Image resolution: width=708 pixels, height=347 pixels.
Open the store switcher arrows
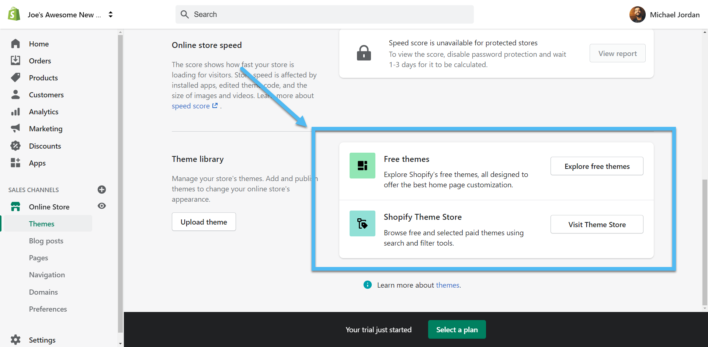111,14
